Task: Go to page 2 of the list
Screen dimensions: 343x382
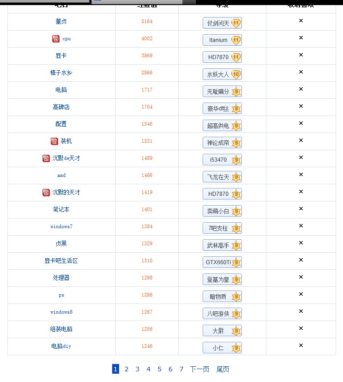Action: coord(126,369)
